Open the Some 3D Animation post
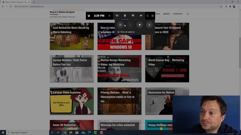 point(72,125)
